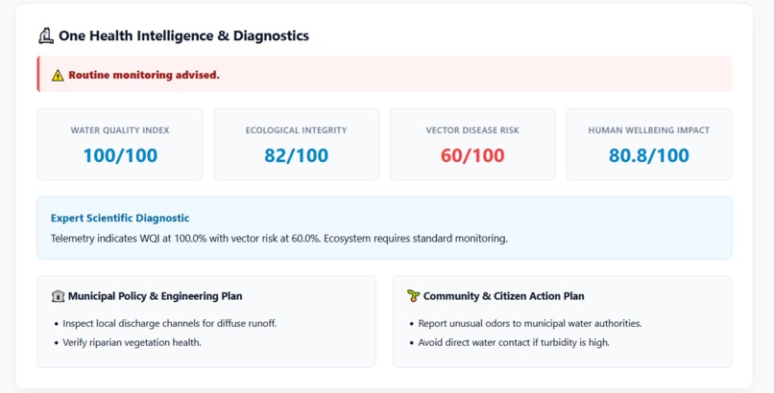
Task: Click the microscope icon beside the dashboard title
Action: pos(46,36)
